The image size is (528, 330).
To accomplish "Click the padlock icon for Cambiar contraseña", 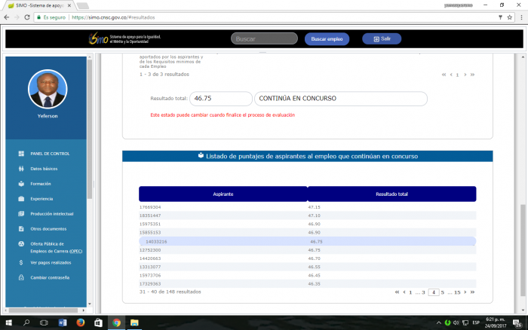I will (20, 277).
